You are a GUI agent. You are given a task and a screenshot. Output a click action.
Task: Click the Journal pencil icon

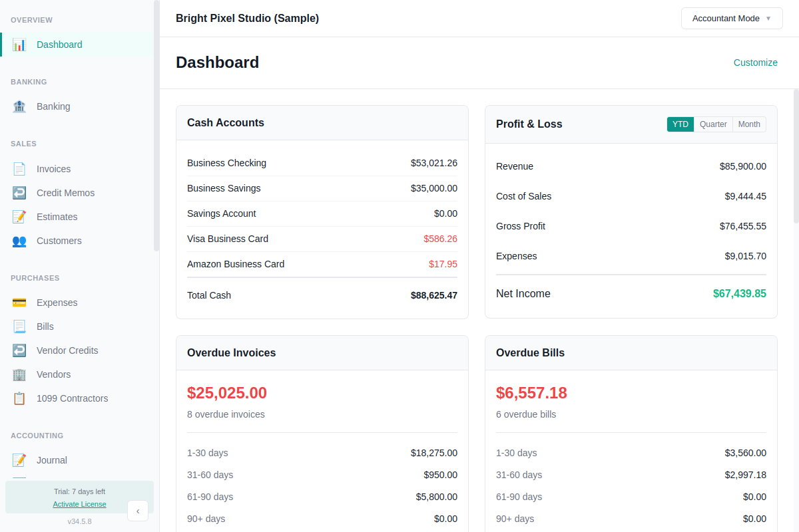click(x=19, y=460)
